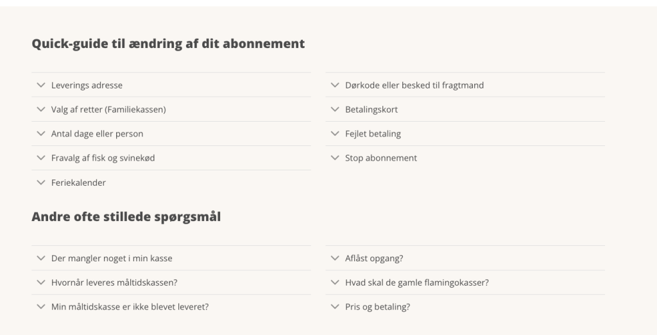Click chevron next to Dørkode eller besked til fragtmand
657x335 pixels.
click(x=334, y=85)
